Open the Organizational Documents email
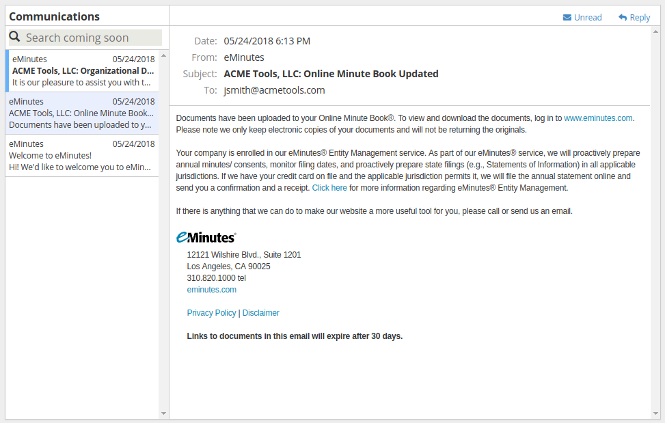 [x=82, y=71]
